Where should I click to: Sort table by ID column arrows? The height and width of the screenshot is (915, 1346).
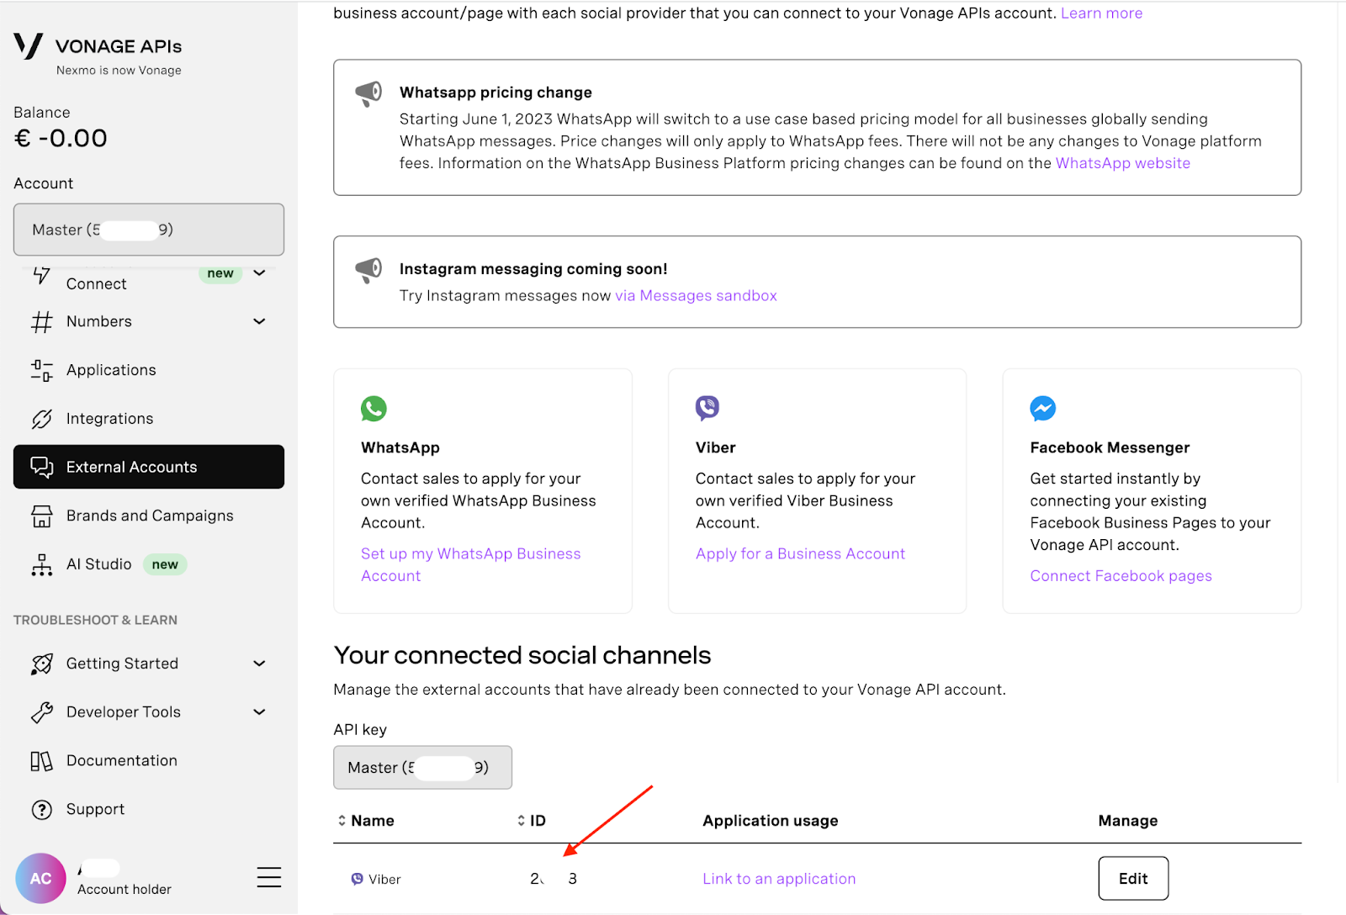click(521, 821)
